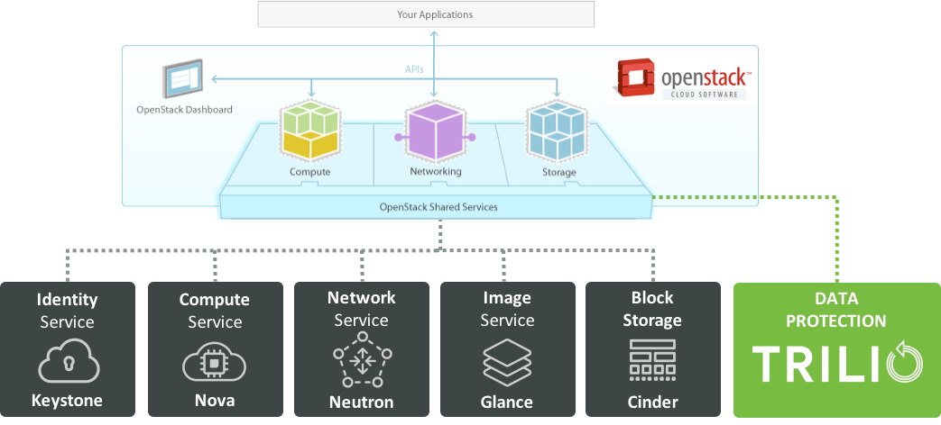Click the Your Applications box
Screen dimensions: 941x425
[426, 14]
